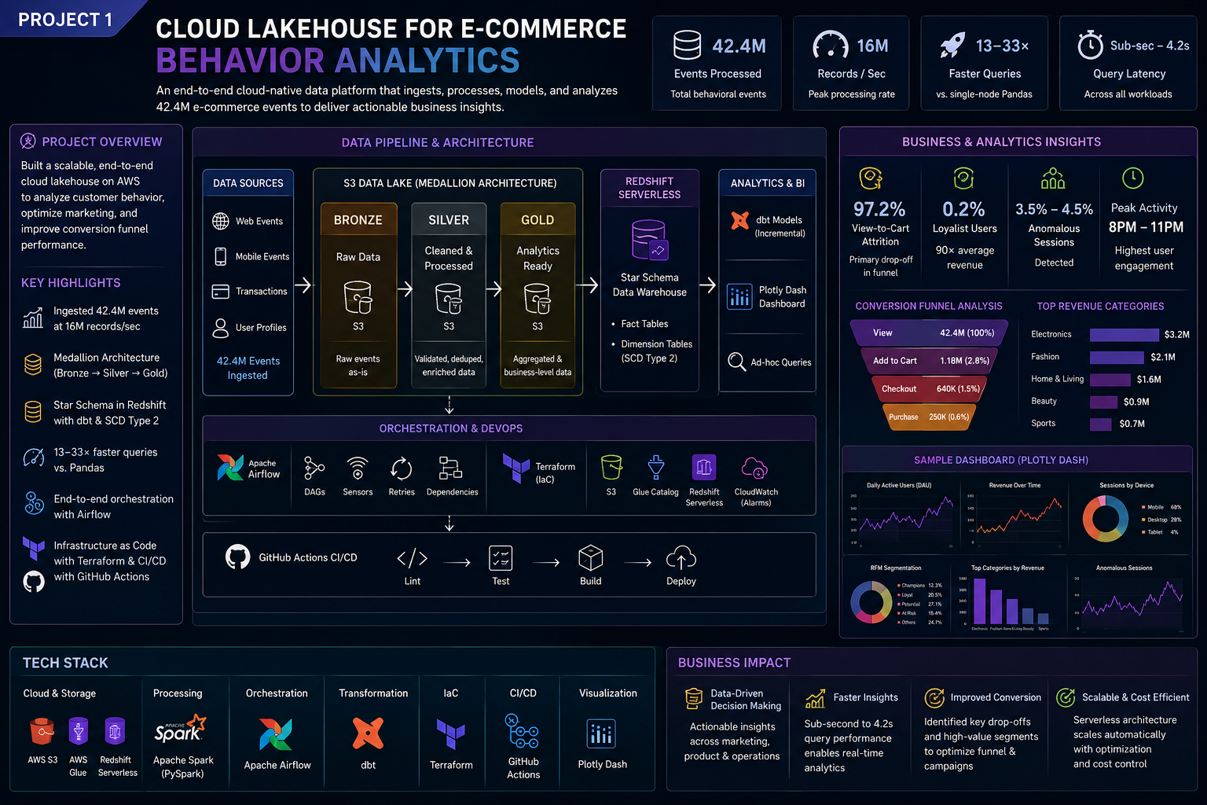
Task: Click the Electronics revenue bar
Action: 1124,335
